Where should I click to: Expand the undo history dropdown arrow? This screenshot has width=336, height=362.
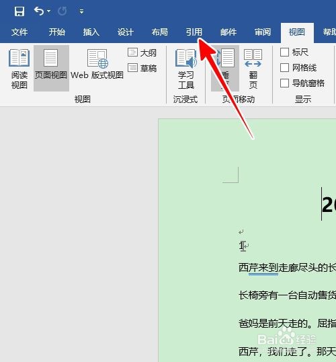pos(48,11)
